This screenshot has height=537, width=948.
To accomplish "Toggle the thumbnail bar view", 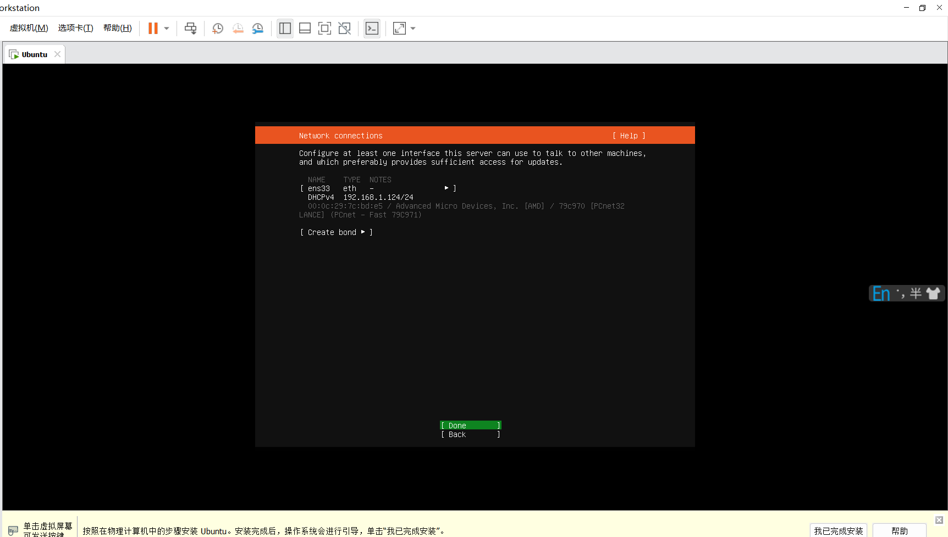I will point(305,29).
